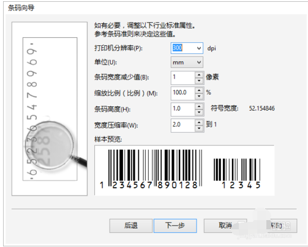Increase the width compression ratio
This screenshot has height=247, width=308.
pos(199,122)
